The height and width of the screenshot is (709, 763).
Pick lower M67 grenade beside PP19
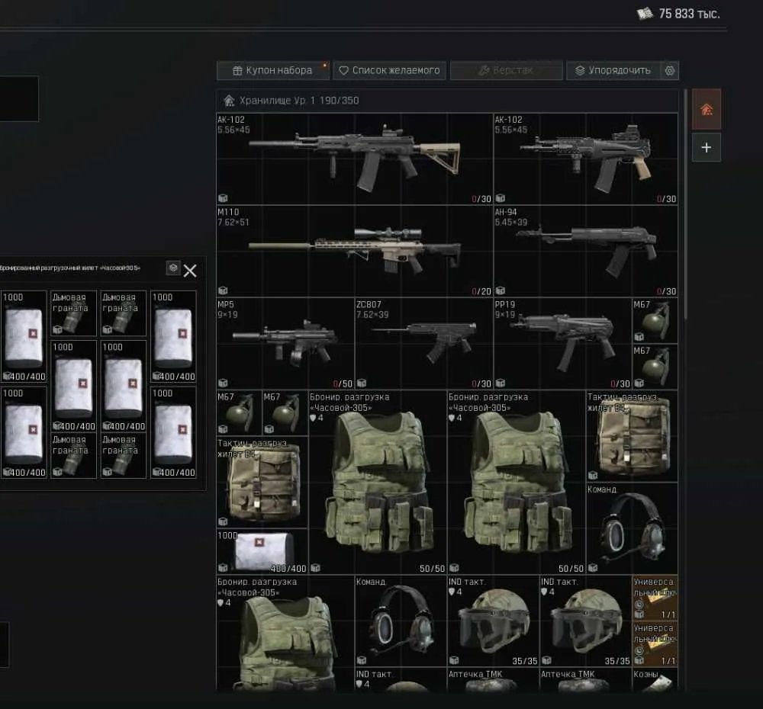[655, 367]
